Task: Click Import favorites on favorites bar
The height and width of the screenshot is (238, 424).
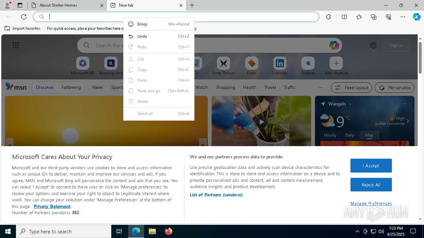Action: coord(23,28)
